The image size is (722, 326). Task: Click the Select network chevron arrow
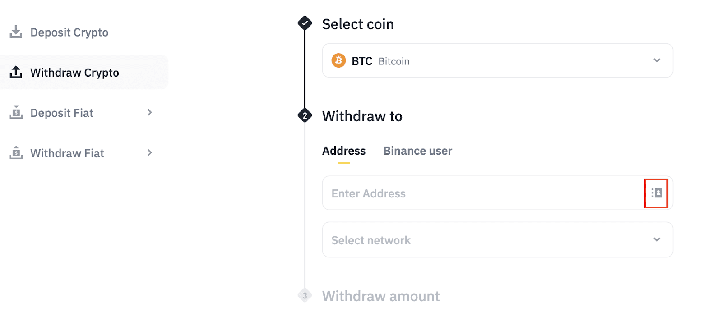point(657,240)
